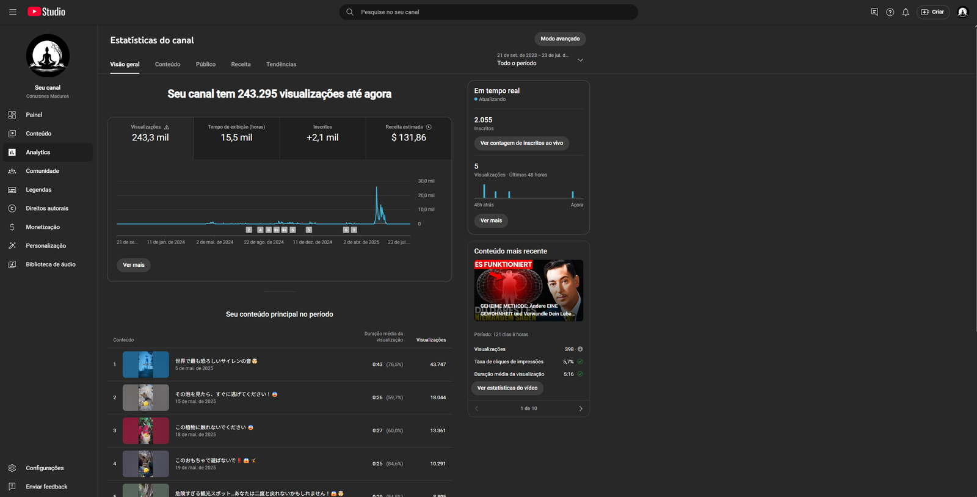Click the YouTube Studio logo
Screen dimensions: 977x497
tap(46, 12)
